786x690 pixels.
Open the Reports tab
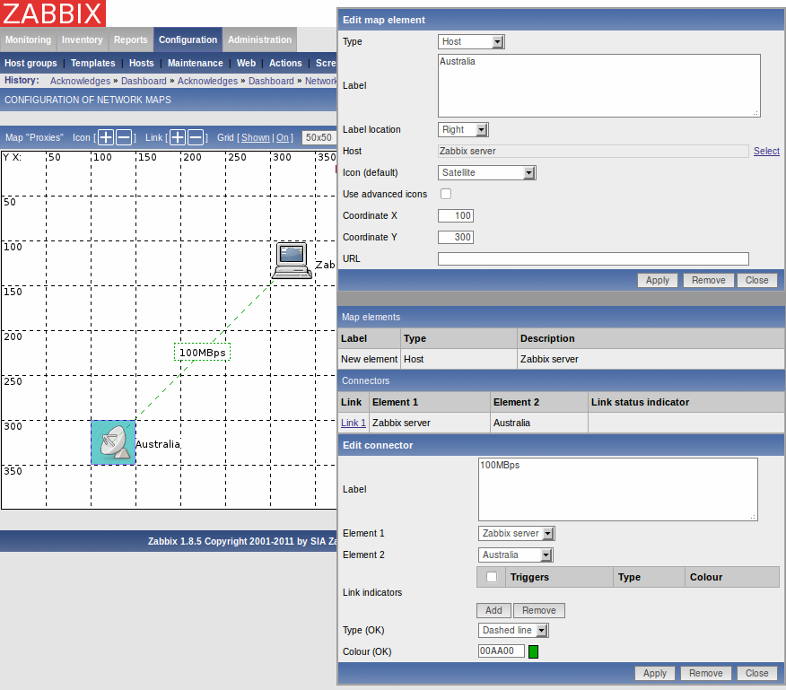pos(130,39)
